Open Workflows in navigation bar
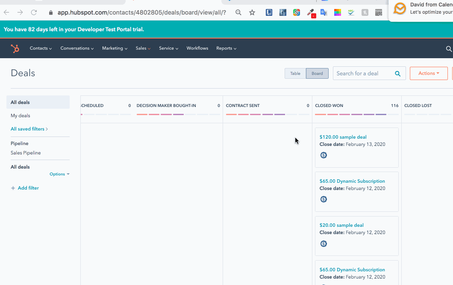Image resolution: width=453 pixels, height=285 pixels. coord(197,48)
